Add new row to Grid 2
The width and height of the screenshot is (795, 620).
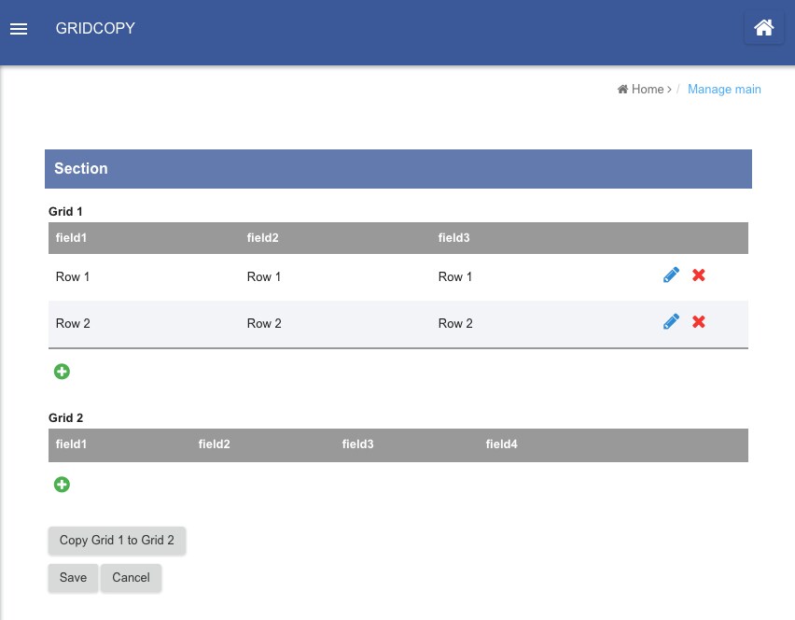62,485
